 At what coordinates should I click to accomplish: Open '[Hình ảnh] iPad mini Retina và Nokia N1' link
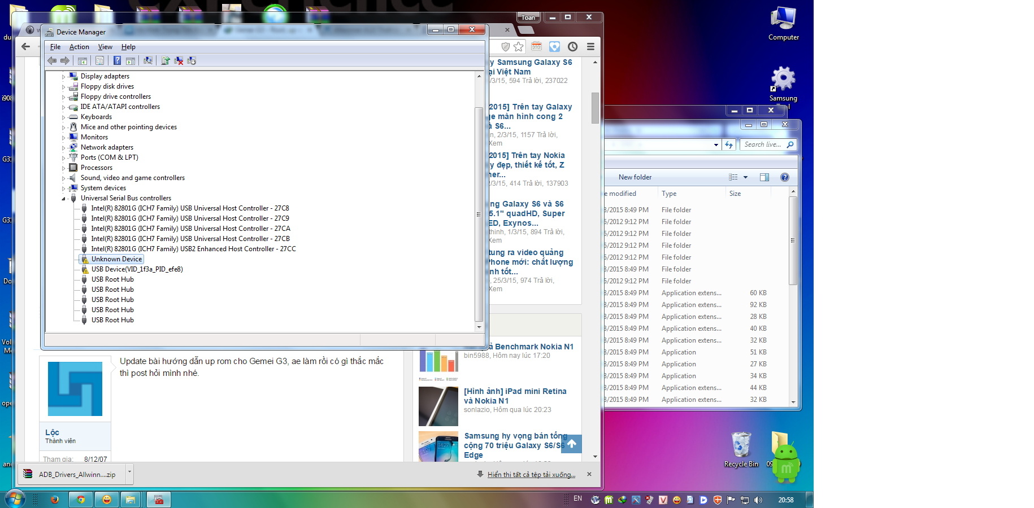[x=515, y=396]
